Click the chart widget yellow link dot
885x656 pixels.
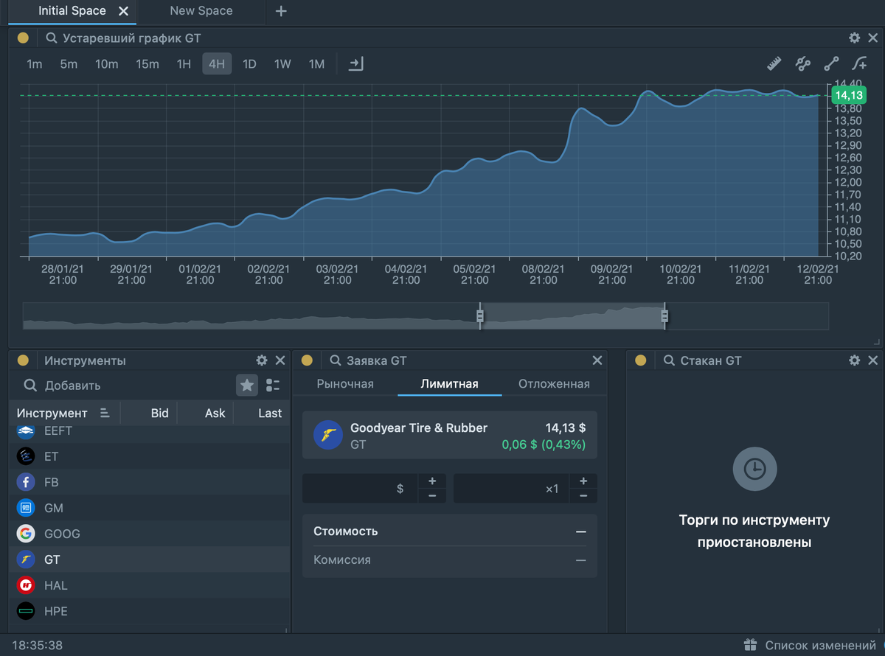click(x=23, y=38)
